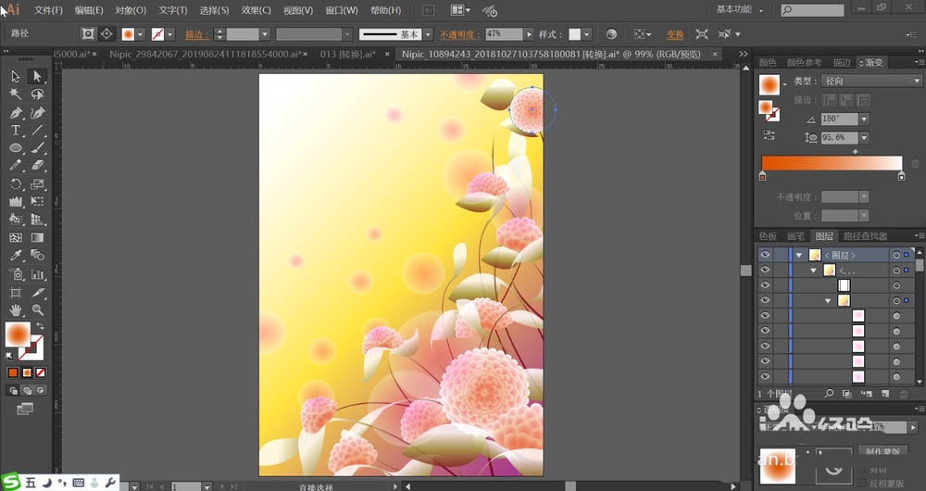Select the Lasso tool
The image size is (926, 491).
click(37, 94)
